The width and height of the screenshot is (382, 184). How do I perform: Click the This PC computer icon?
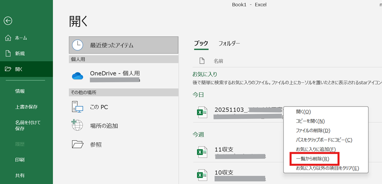78,107
